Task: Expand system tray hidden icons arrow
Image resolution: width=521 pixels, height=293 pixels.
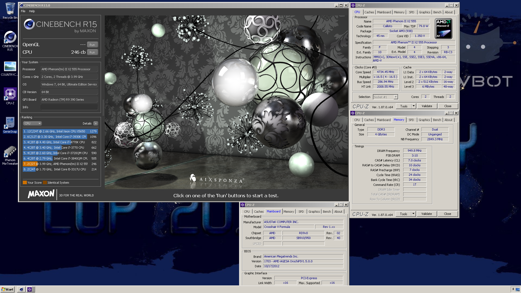Action: pyautogui.click(x=513, y=289)
